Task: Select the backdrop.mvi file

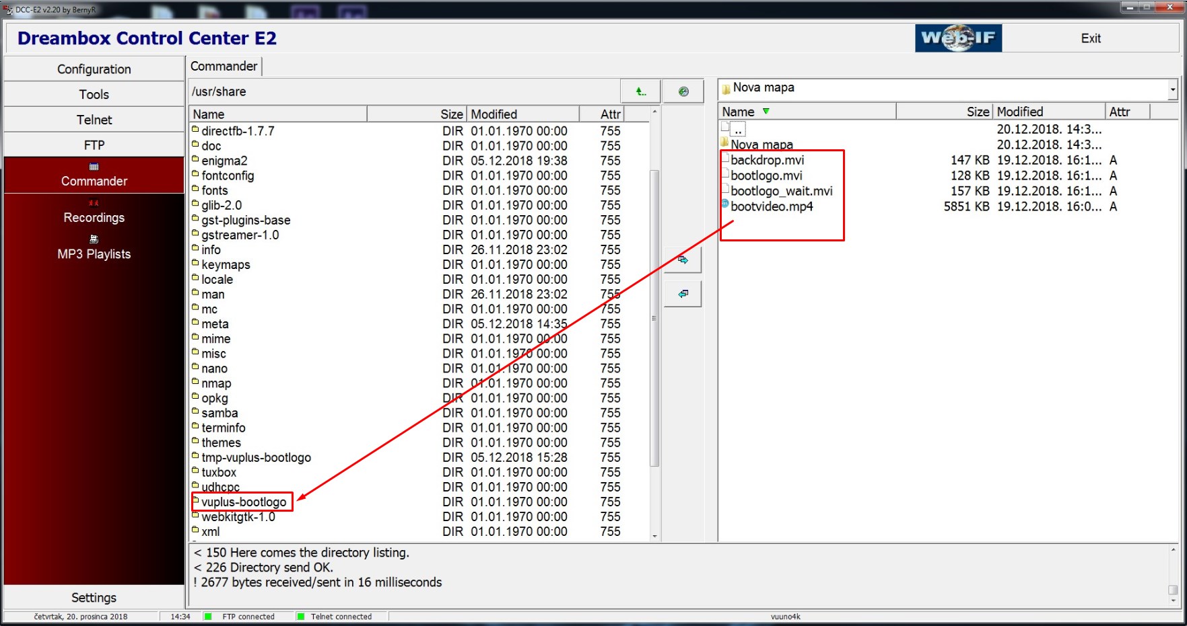Action: coord(767,160)
